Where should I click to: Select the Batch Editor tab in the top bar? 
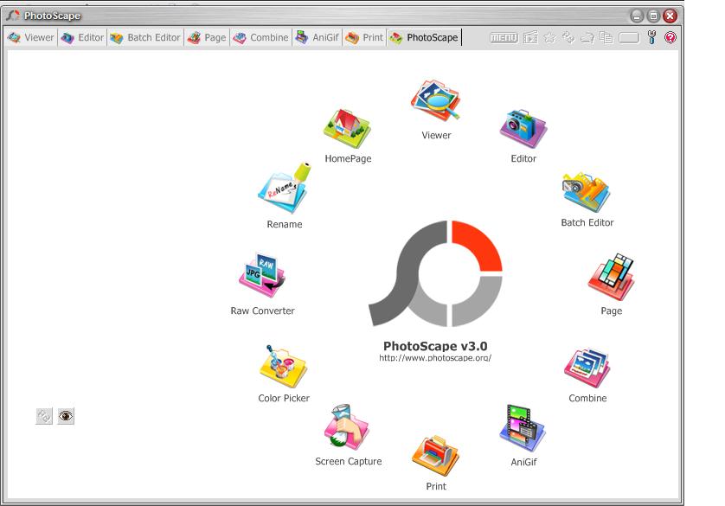145,37
